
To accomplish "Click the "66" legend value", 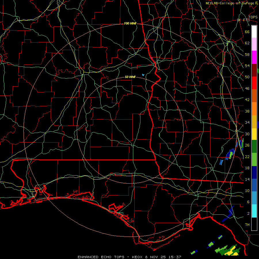I will point(247,32).
